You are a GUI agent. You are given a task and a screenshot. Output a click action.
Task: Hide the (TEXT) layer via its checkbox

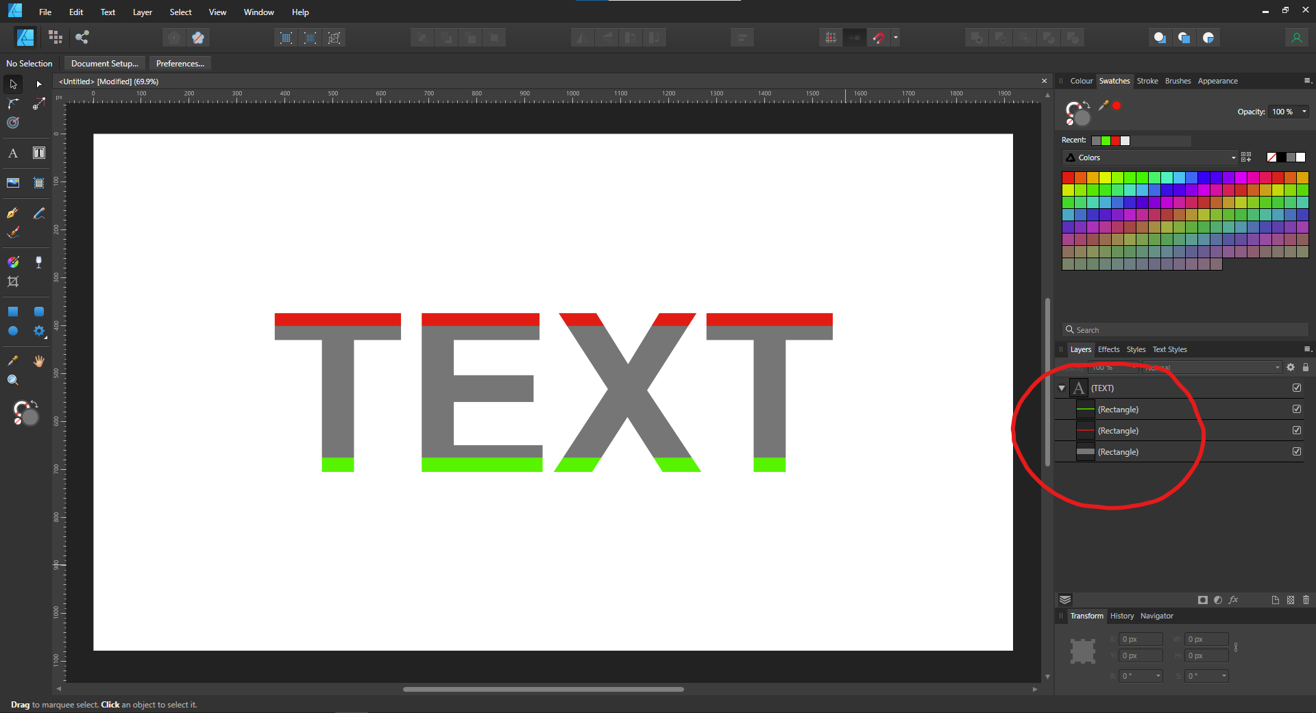[1297, 388]
